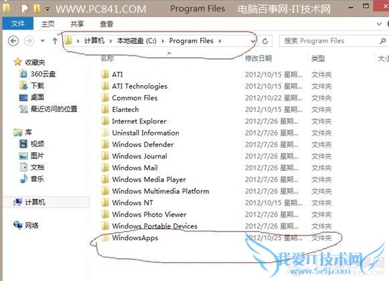The image size is (389, 281).
Task: Click 计算机 in the address bar
Action: point(94,41)
